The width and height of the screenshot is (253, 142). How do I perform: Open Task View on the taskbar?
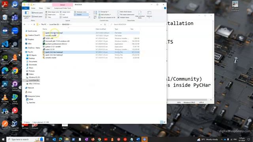(x=47, y=139)
